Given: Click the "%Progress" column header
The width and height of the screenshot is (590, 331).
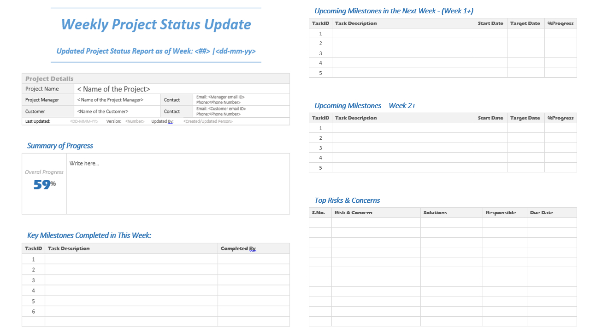Looking at the screenshot, I should point(560,23).
